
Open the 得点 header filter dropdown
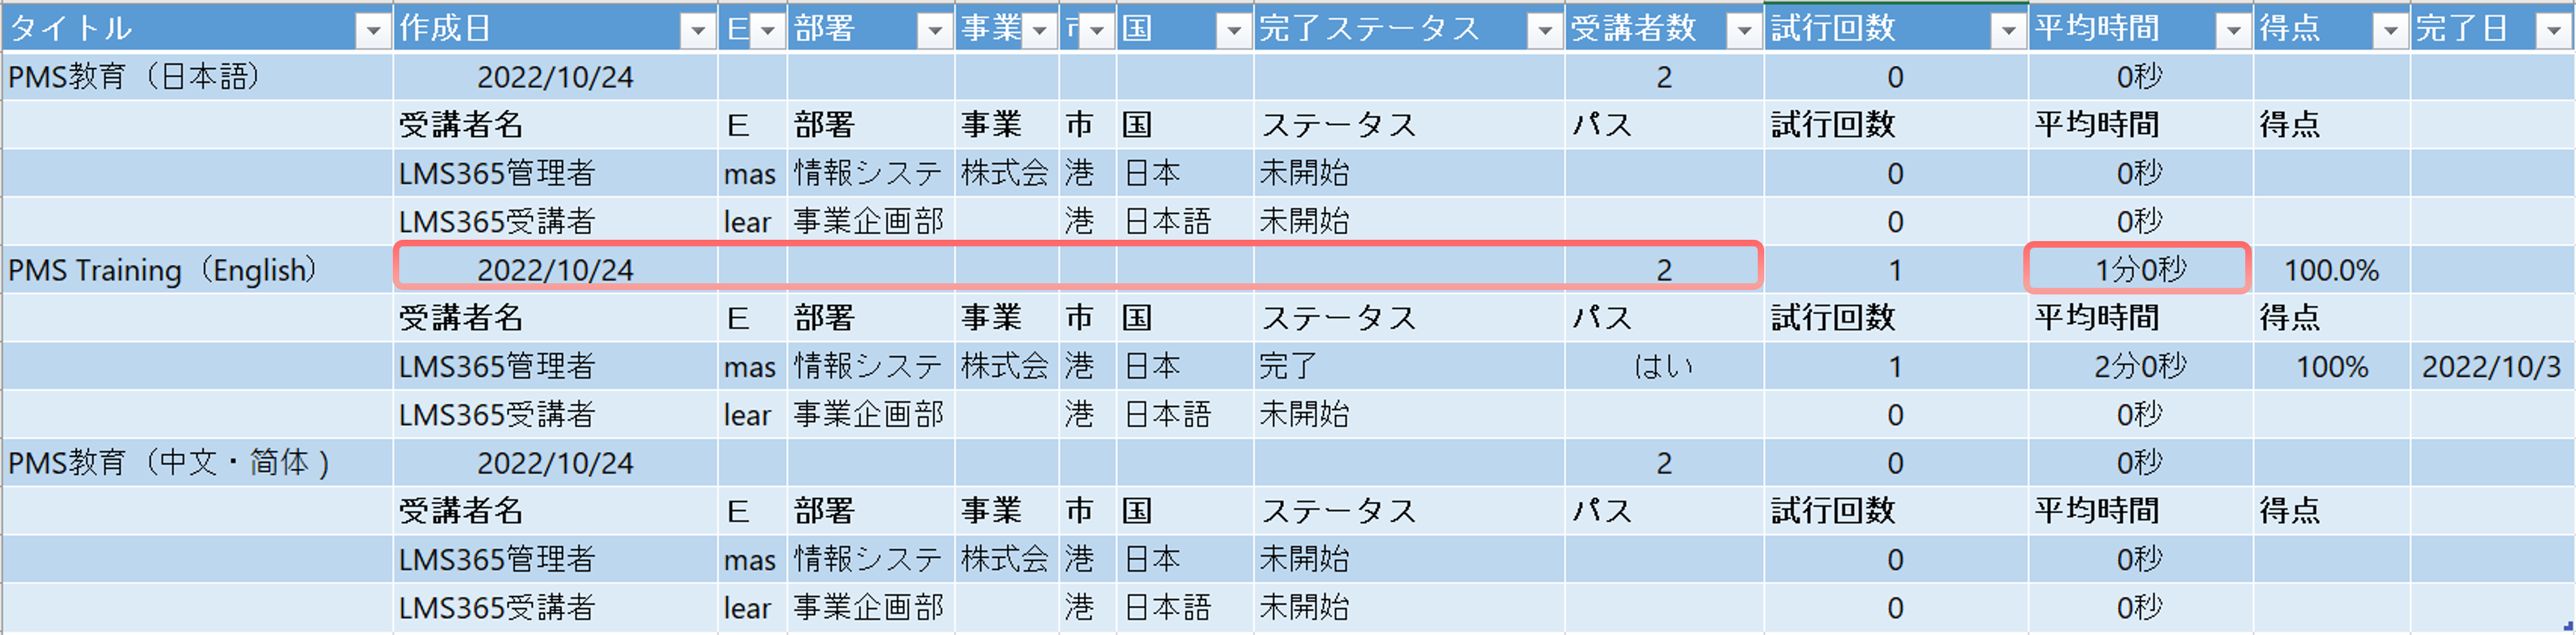[x=2390, y=30]
